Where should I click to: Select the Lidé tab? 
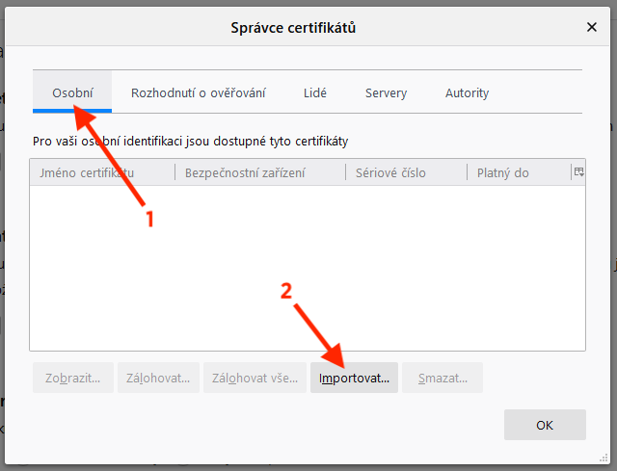click(x=314, y=93)
